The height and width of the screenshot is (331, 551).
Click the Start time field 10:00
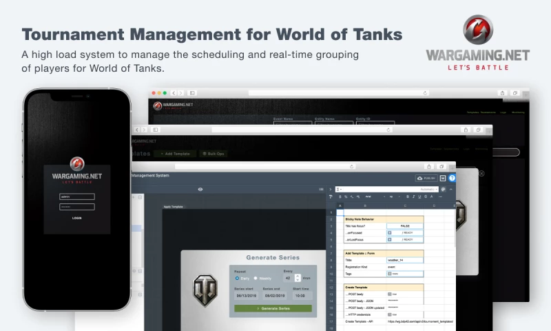tap(302, 296)
